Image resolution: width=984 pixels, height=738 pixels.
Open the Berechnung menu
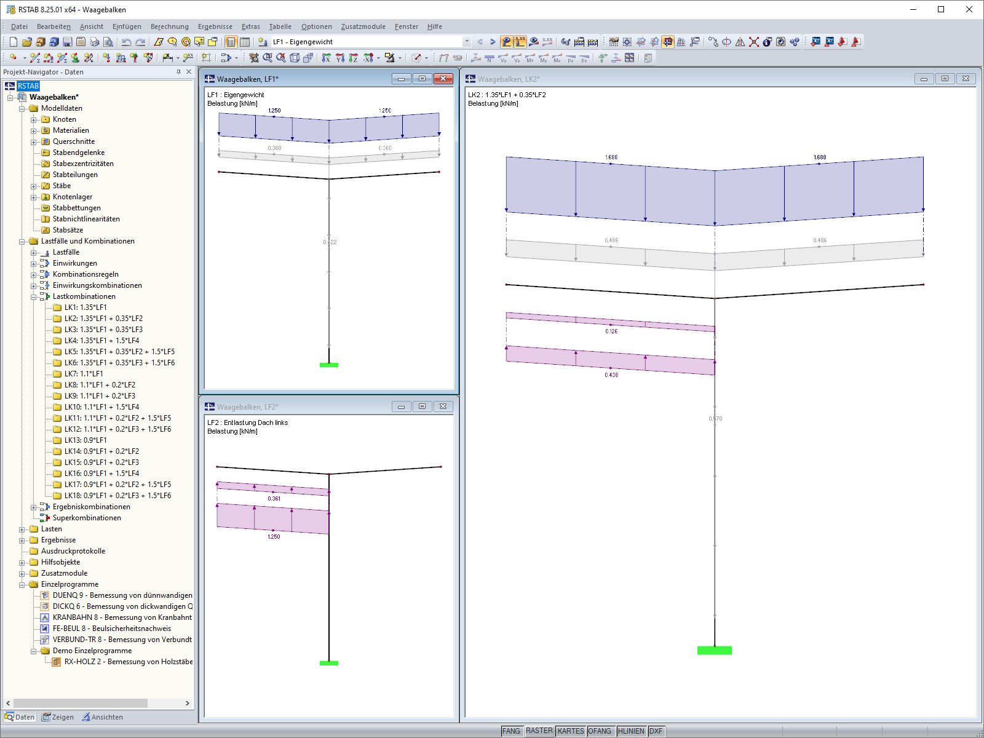(x=170, y=26)
